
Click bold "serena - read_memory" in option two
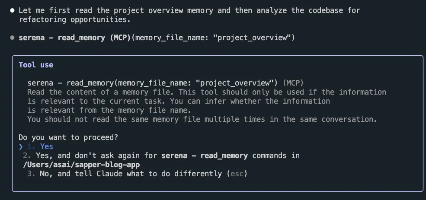(205, 156)
